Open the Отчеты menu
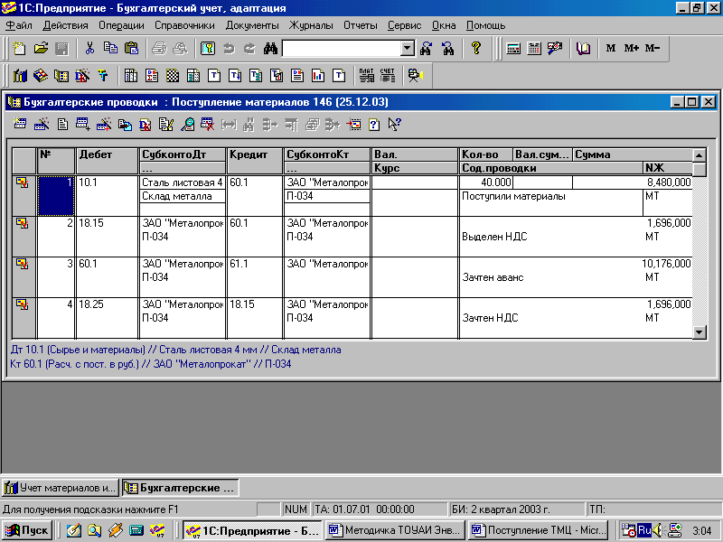The height and width of the screenshot is (542, 723). pos(360,25)
